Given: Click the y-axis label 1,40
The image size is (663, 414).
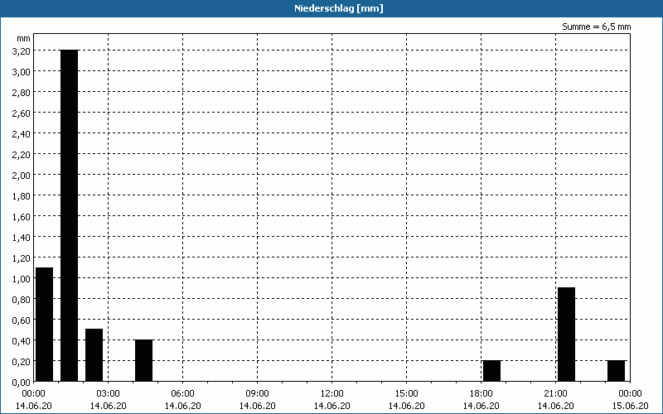Looking at the screenshot, I should coord(22,237).
